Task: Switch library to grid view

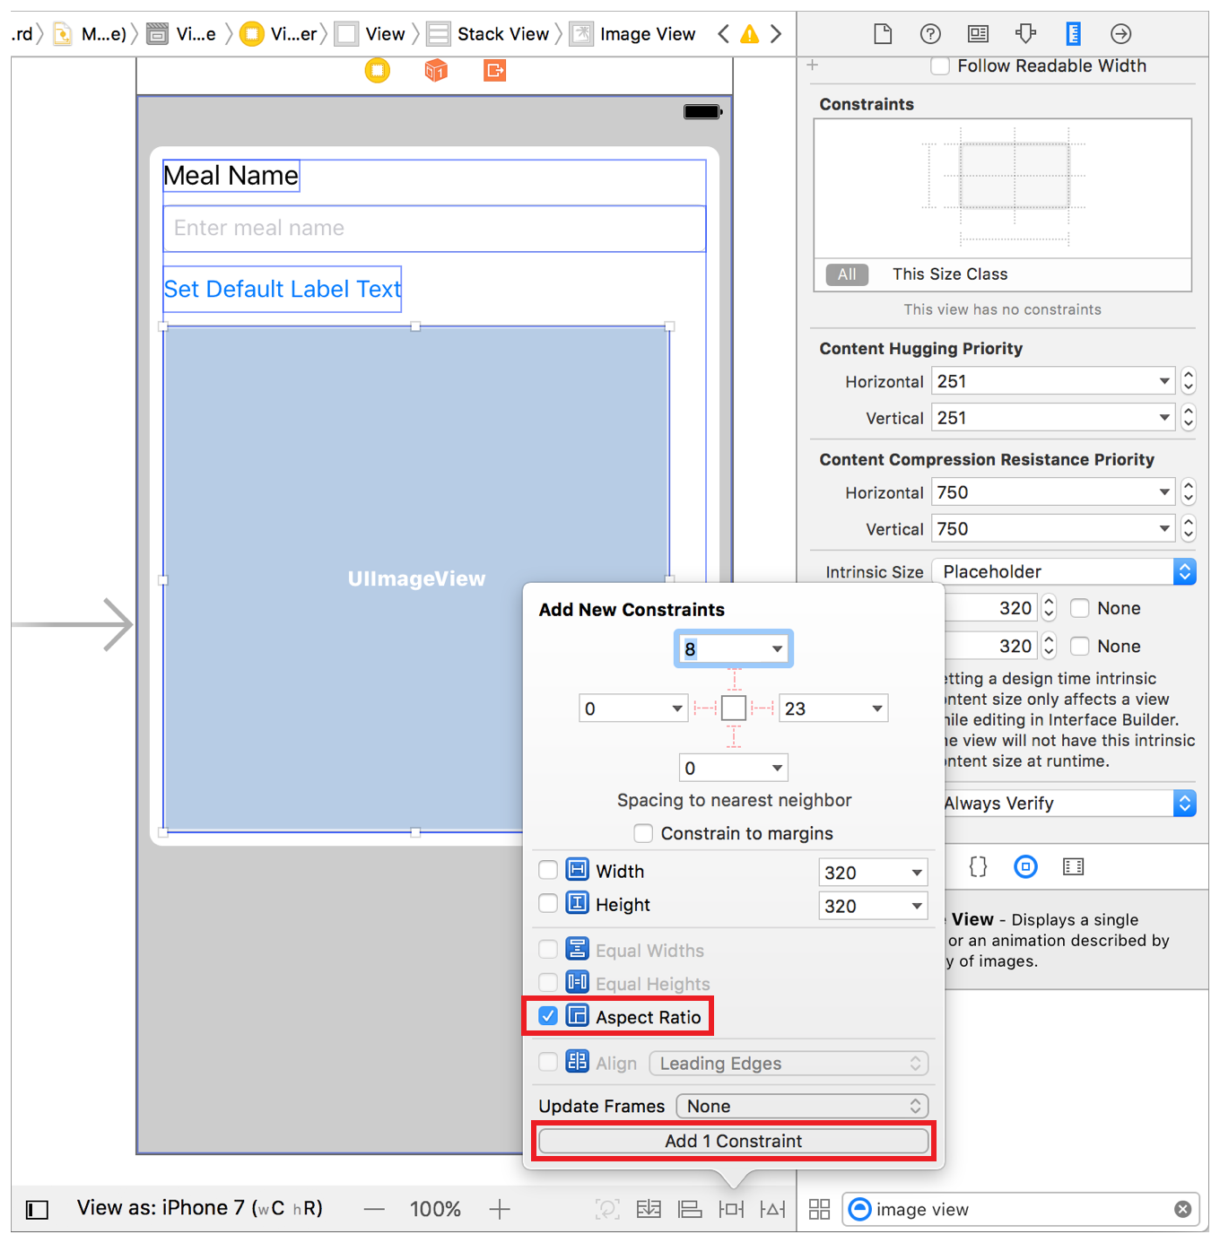Action: click(819, 1209)
